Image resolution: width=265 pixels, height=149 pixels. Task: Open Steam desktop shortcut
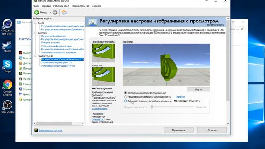pyautogui.click(x=7, y=46)
